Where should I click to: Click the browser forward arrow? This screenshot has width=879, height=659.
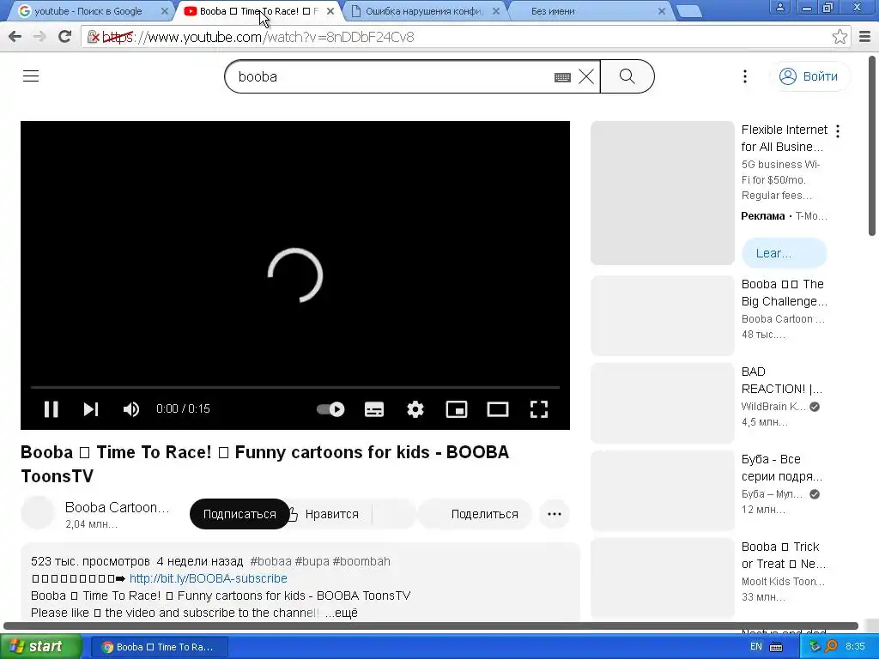pyautogui.click(x=39, y=37)
